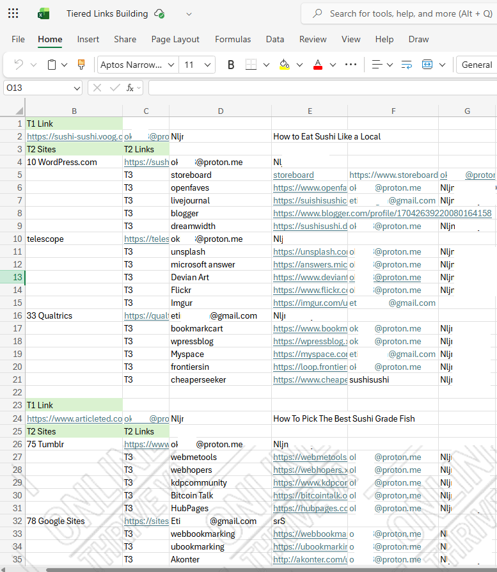Select the '75 Tumblr' cell
497x572 pixels.
74,444
